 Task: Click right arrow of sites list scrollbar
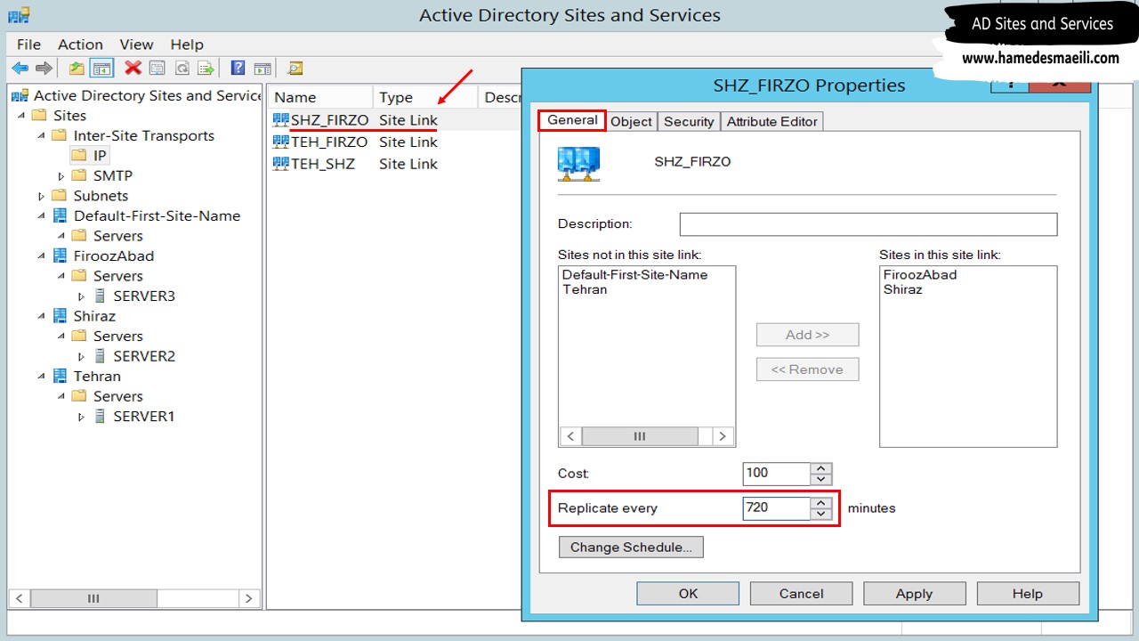723,436
